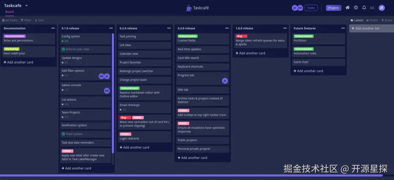Click checklist badge on Team Projects card
The height and width of the screenshot is (180, 394).
[x=65, y=117]
